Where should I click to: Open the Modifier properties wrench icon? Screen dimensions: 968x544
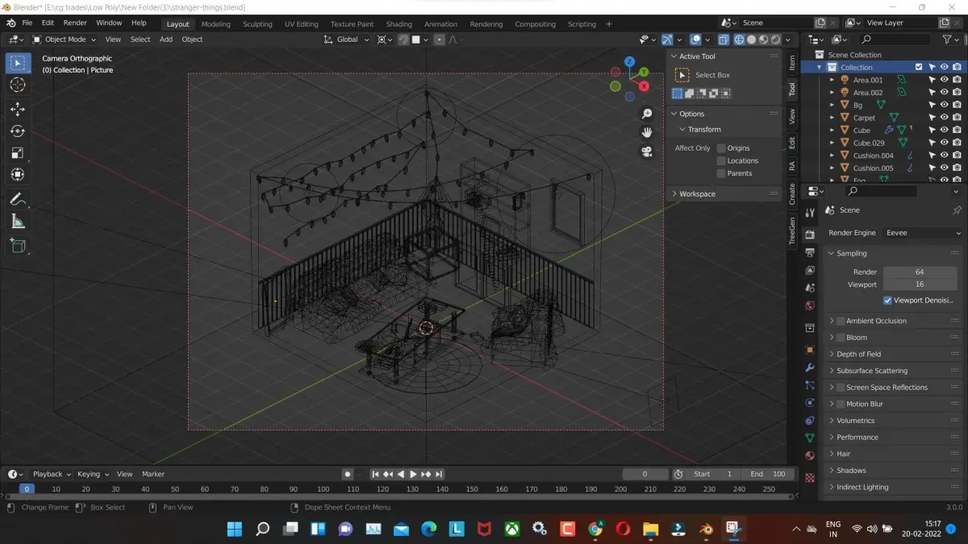click(x=810, y=368)
